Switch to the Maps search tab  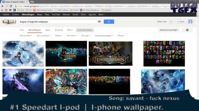click(48, 30)
